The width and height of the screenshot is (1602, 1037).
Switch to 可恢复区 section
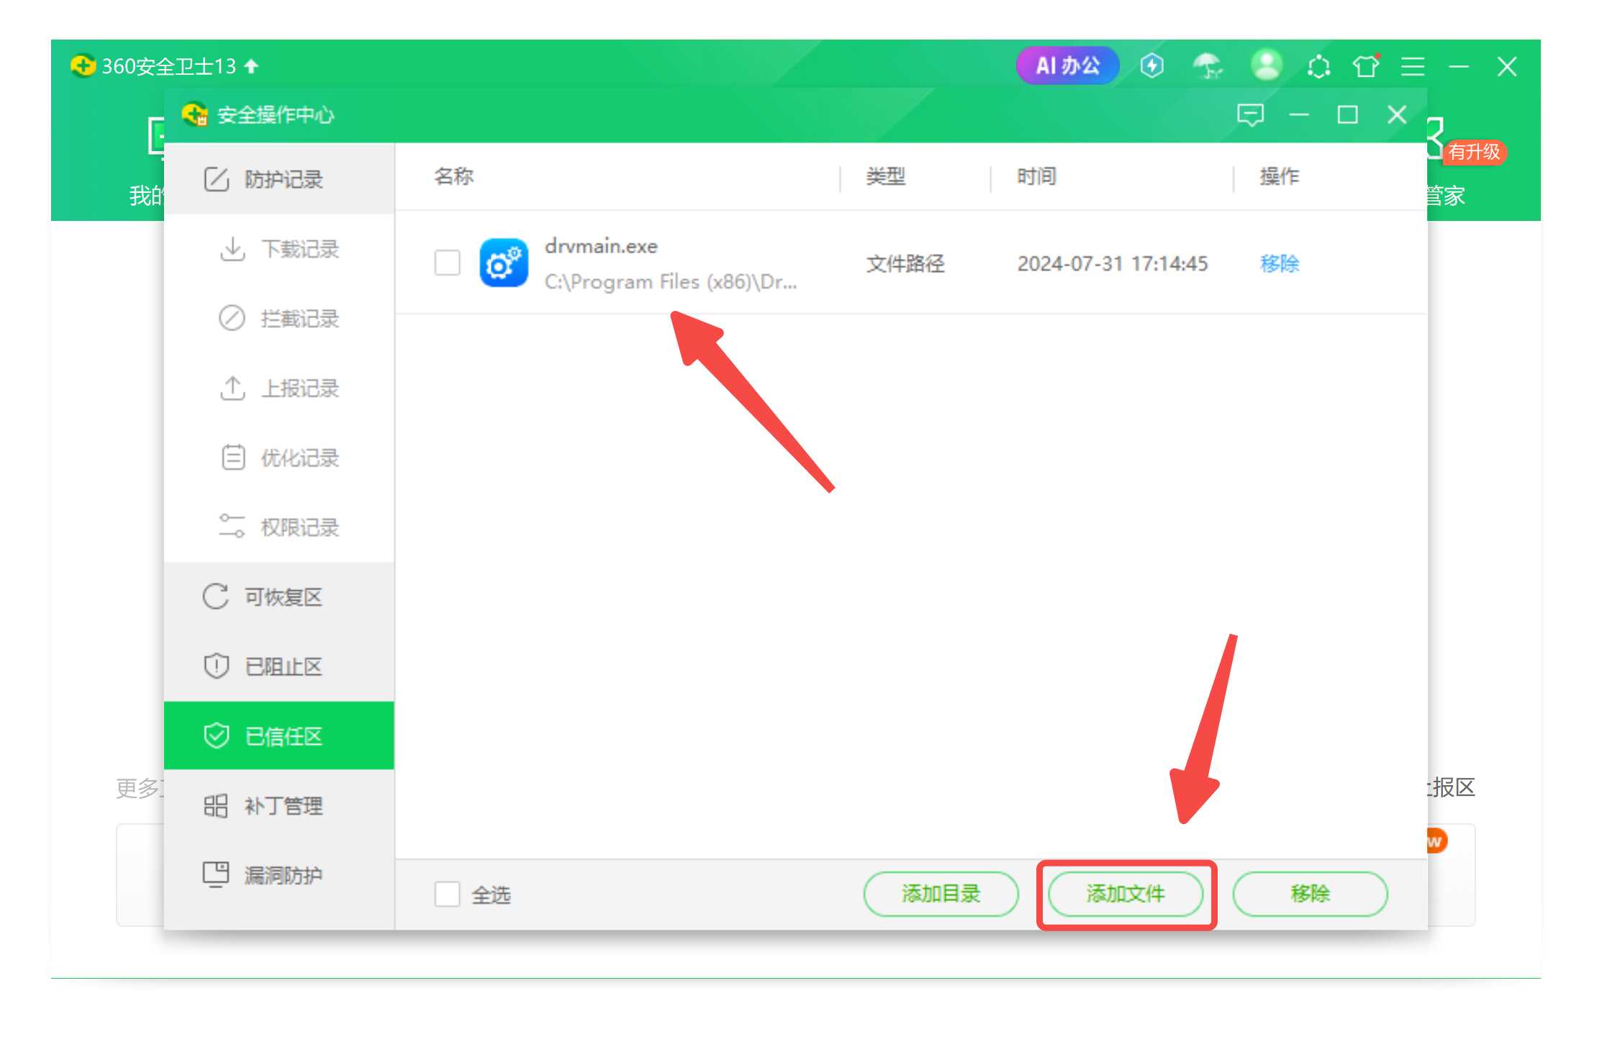pyautogui.click(x=279, y=597)
